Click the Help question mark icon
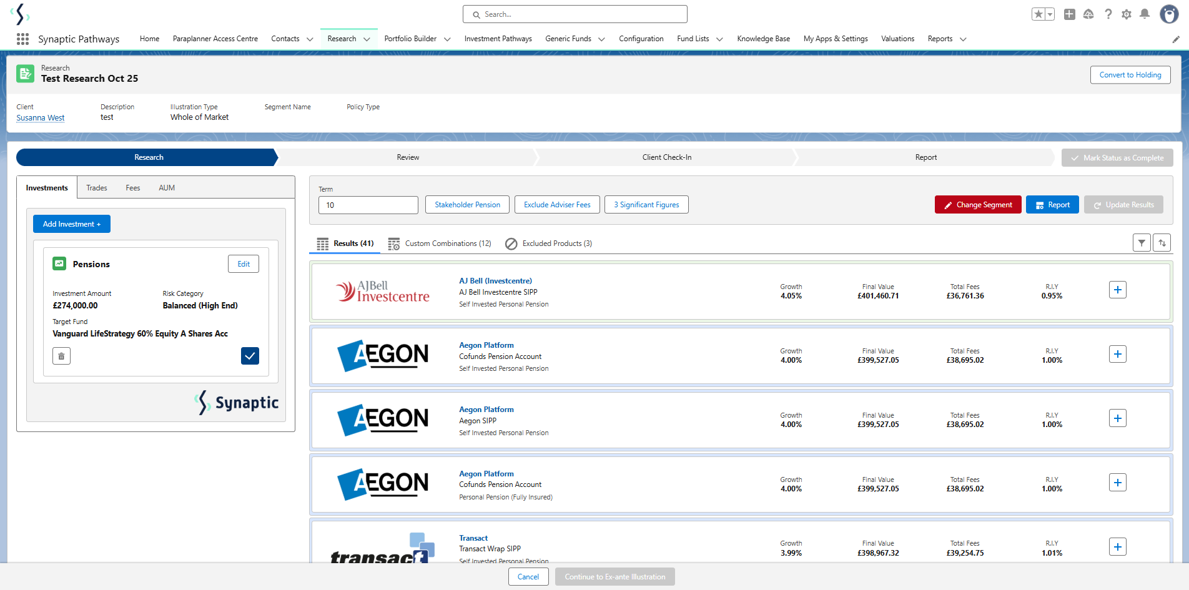The width and height of the screenshot is (1189, 590). coord(1108,14)
